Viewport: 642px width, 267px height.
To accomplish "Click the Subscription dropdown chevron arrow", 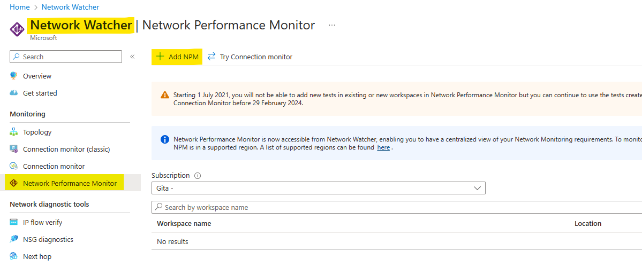I will point(477,188).
